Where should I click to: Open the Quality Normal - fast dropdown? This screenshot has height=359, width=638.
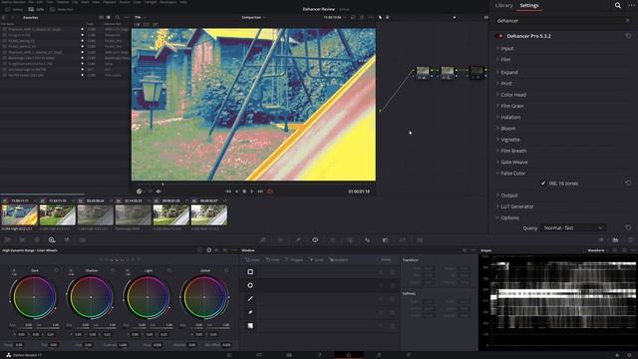coord(573,228)
